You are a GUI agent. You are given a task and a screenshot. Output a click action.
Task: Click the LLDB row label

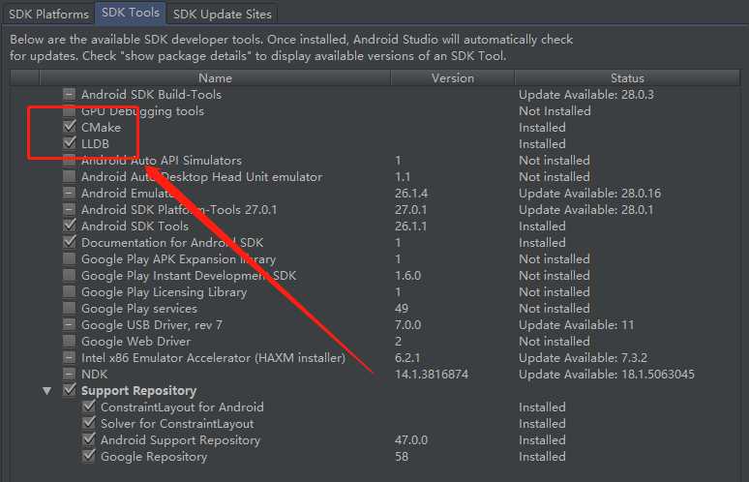point(95,144)
